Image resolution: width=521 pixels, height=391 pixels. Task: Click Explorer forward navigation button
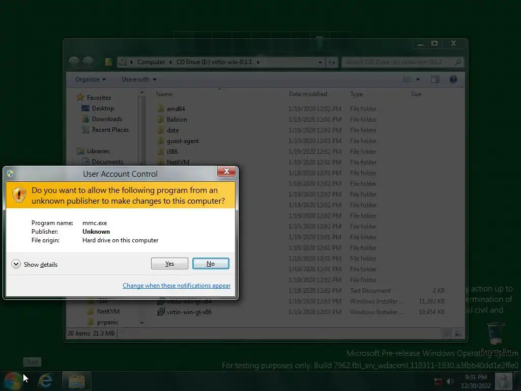coord(89,62)
